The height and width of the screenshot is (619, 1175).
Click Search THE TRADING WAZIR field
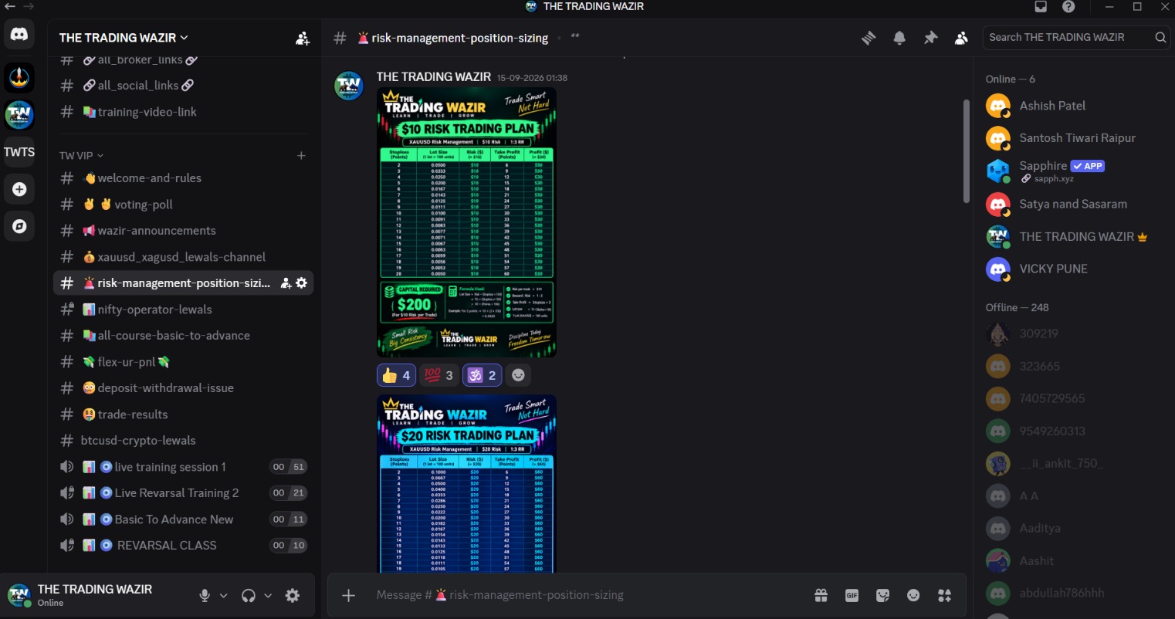1076,37
